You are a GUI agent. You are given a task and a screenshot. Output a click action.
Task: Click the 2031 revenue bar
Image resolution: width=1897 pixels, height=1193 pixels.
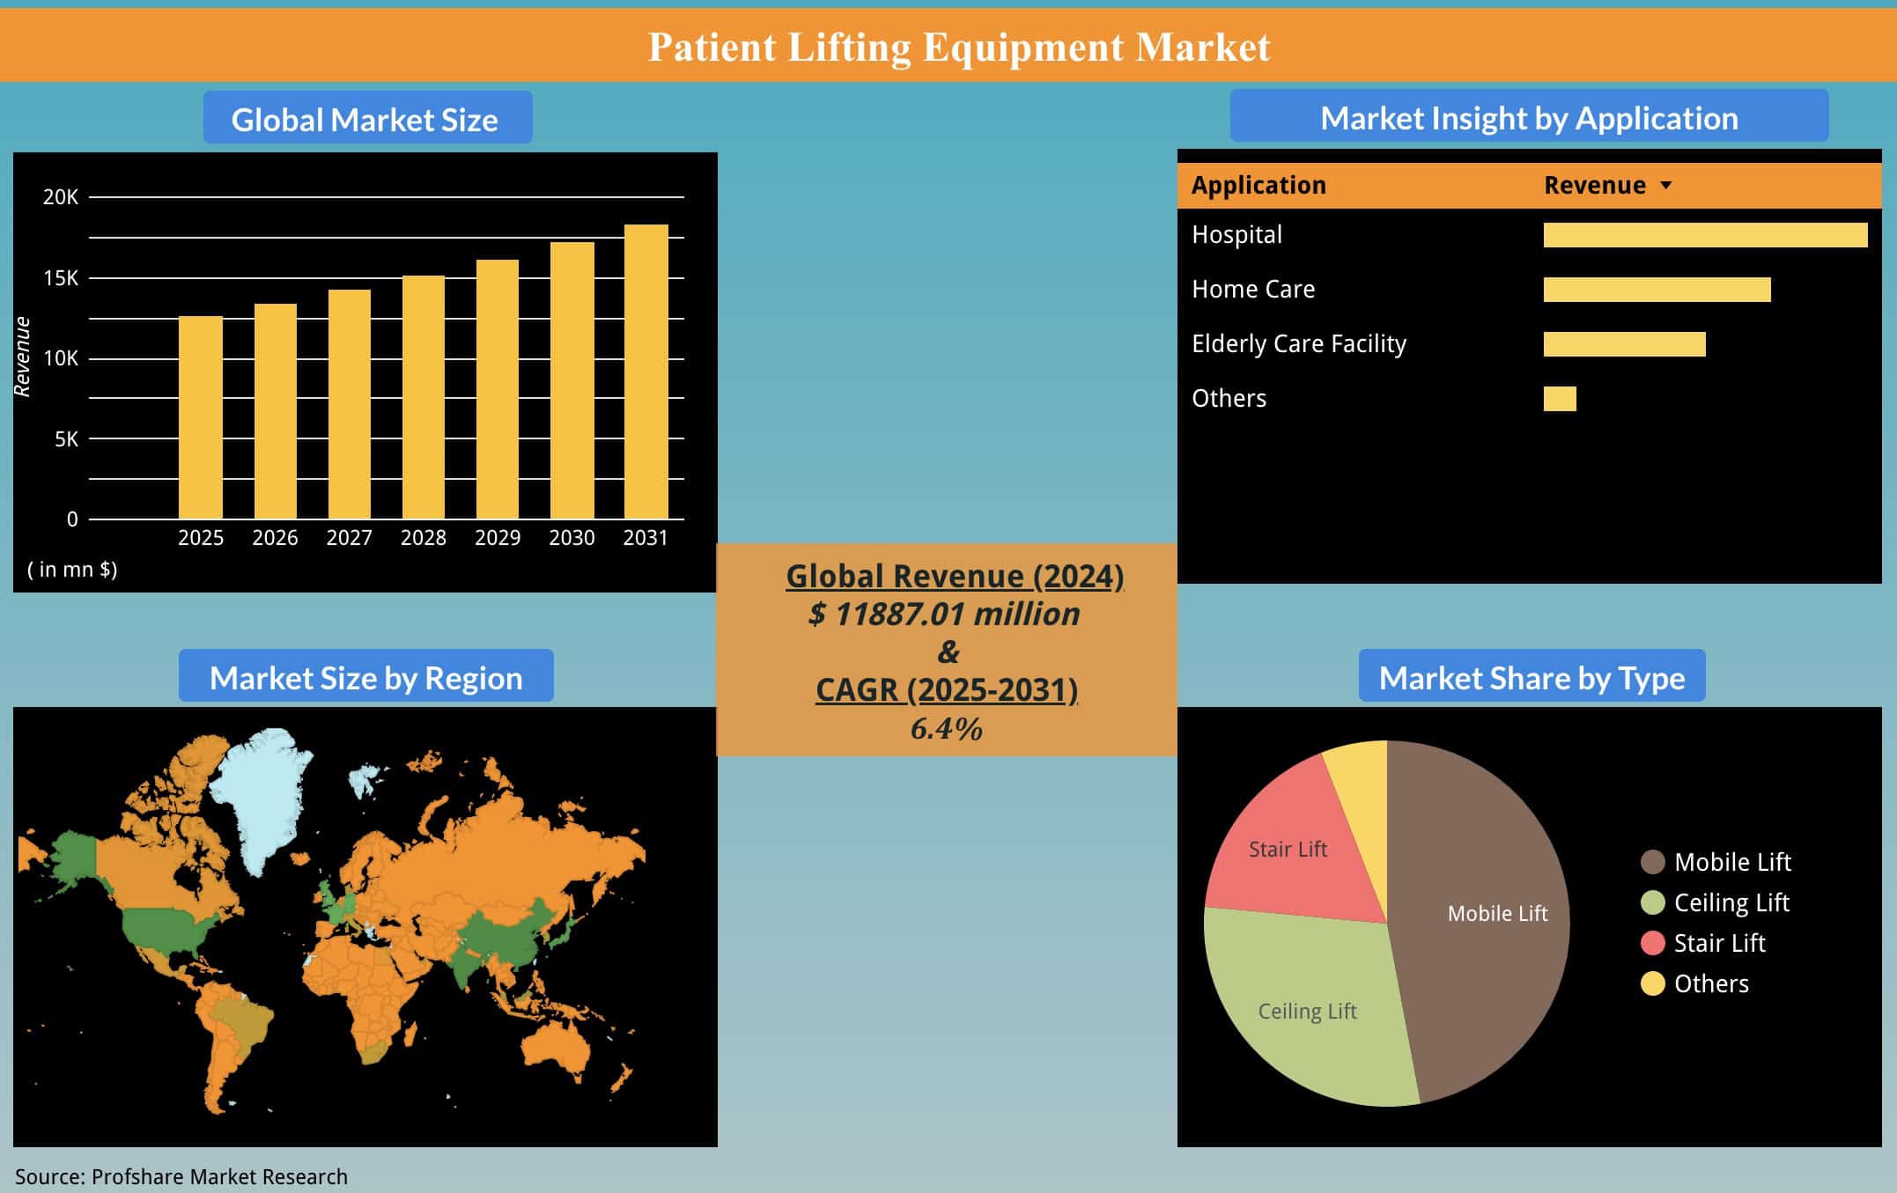(x=646, y=372)
